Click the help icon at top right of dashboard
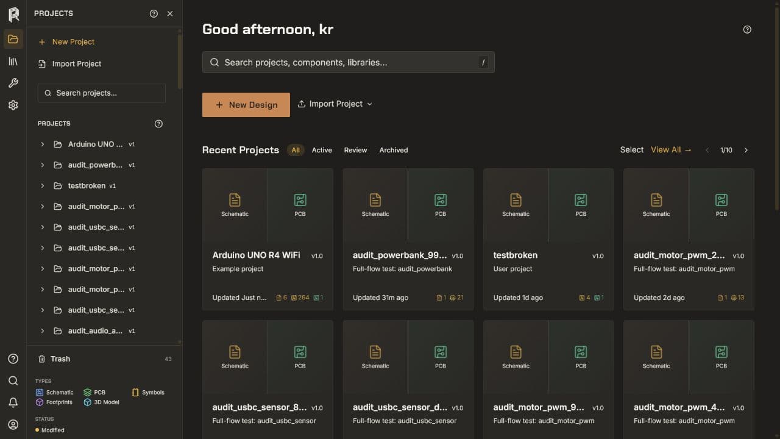 [747, 29]
